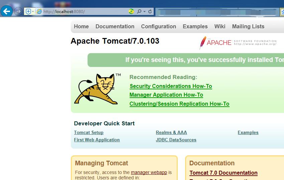The image size is (284, 180).
Task: Open the Mailing Lists navigation item
Action: (x=248, y=26)
